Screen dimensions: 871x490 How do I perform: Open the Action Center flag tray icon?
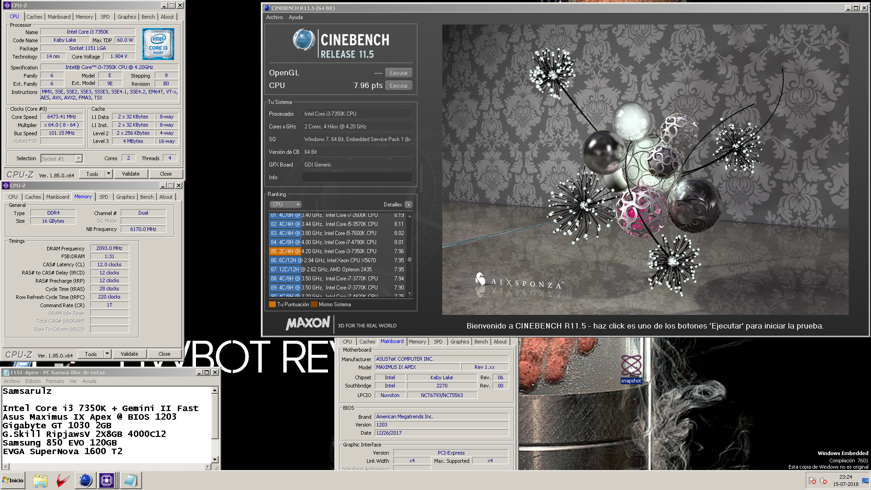(x=812, y=480)
